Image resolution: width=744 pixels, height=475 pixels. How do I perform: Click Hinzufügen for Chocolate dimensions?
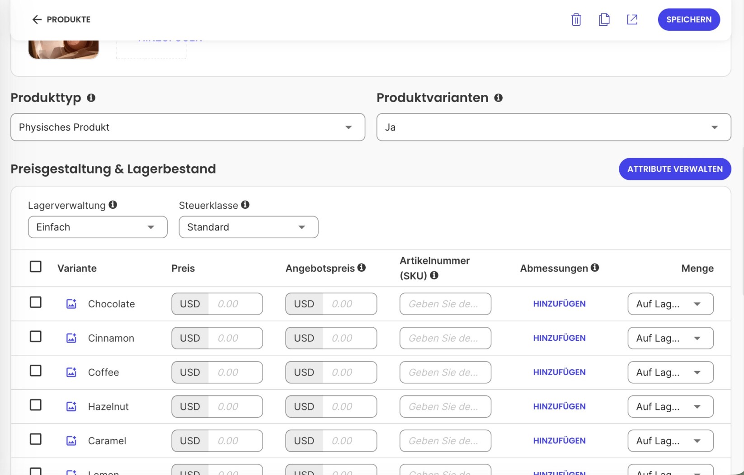(559, 304)
